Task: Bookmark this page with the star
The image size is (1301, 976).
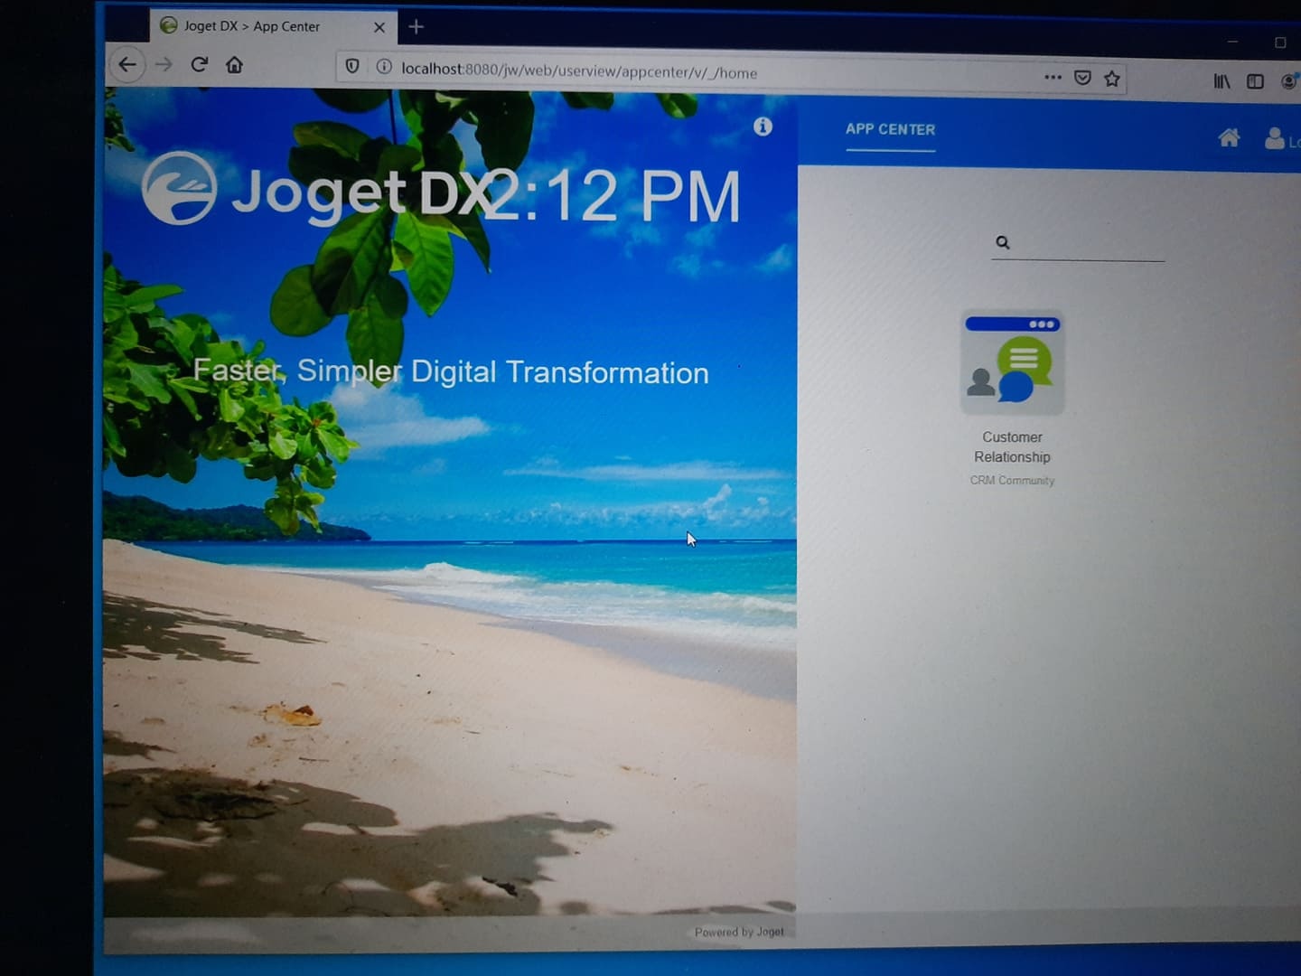Action: pyautogui.click(x=1112, y=79)
